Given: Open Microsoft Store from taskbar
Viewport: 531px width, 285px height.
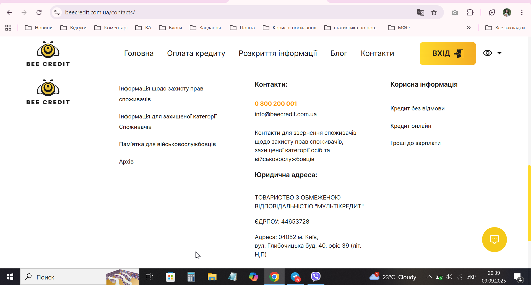Looking at the screenshot, I should click(170, 277).
